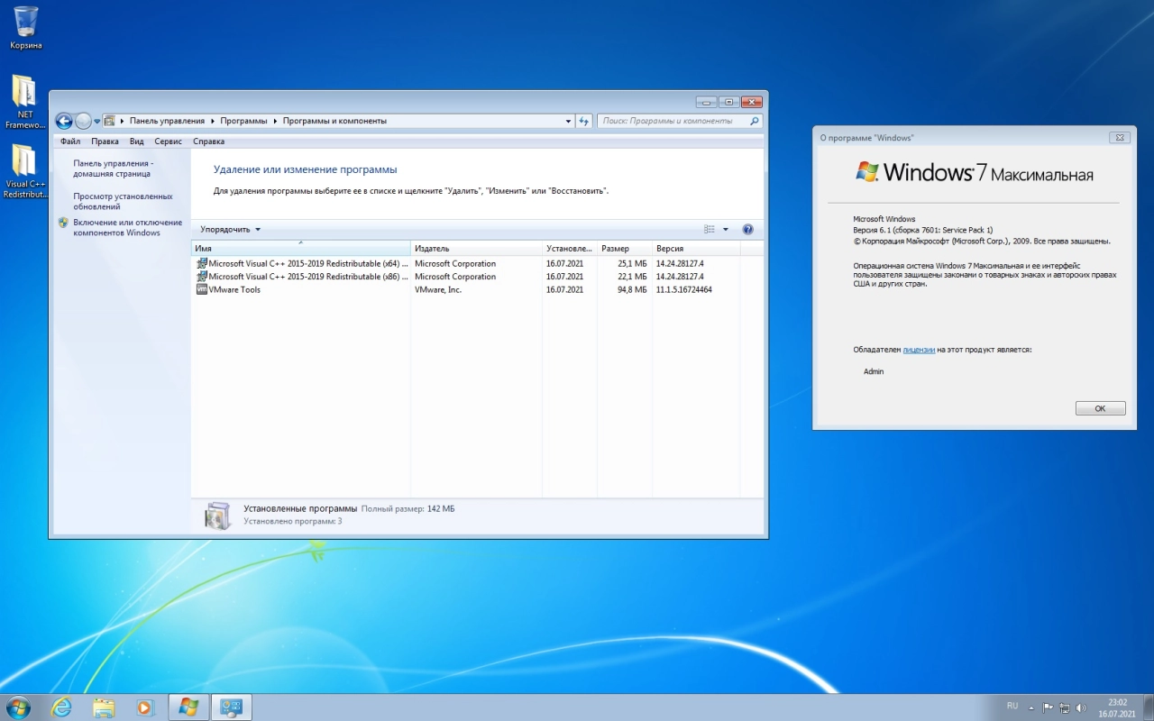Expand the arrow after Панель управления breadcrumb
Viewport: 1154px width, 721px height.
coord(213,121)
